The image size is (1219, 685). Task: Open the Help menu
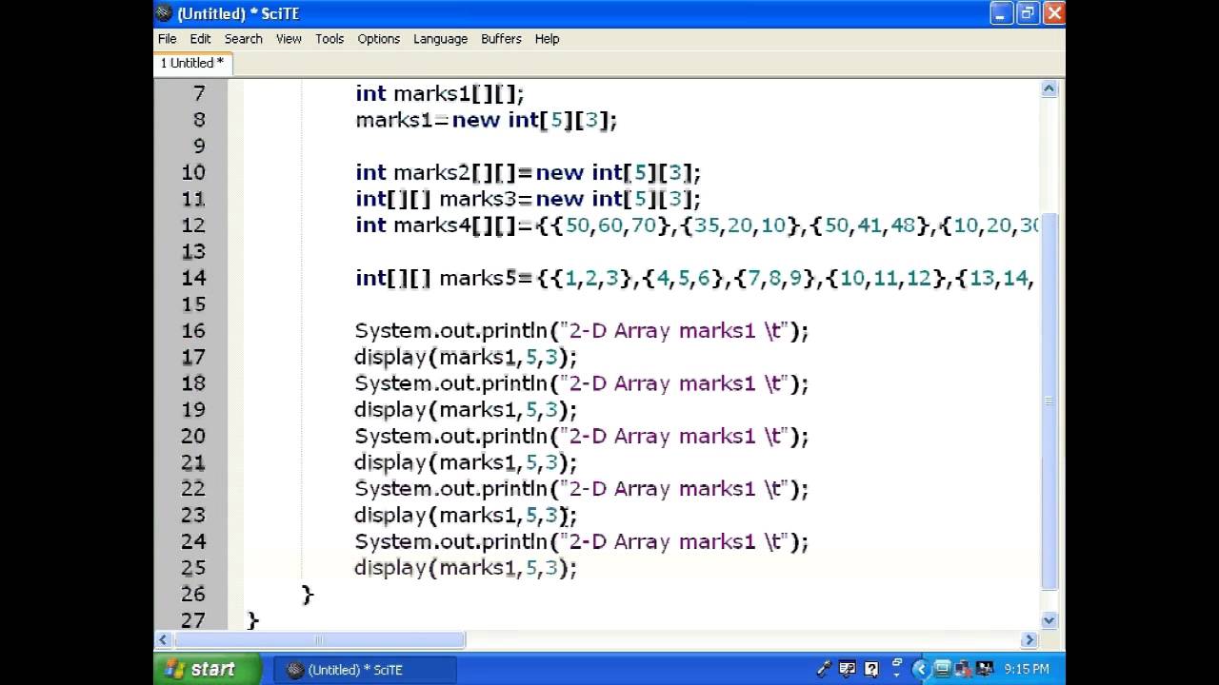coord(547,39)
